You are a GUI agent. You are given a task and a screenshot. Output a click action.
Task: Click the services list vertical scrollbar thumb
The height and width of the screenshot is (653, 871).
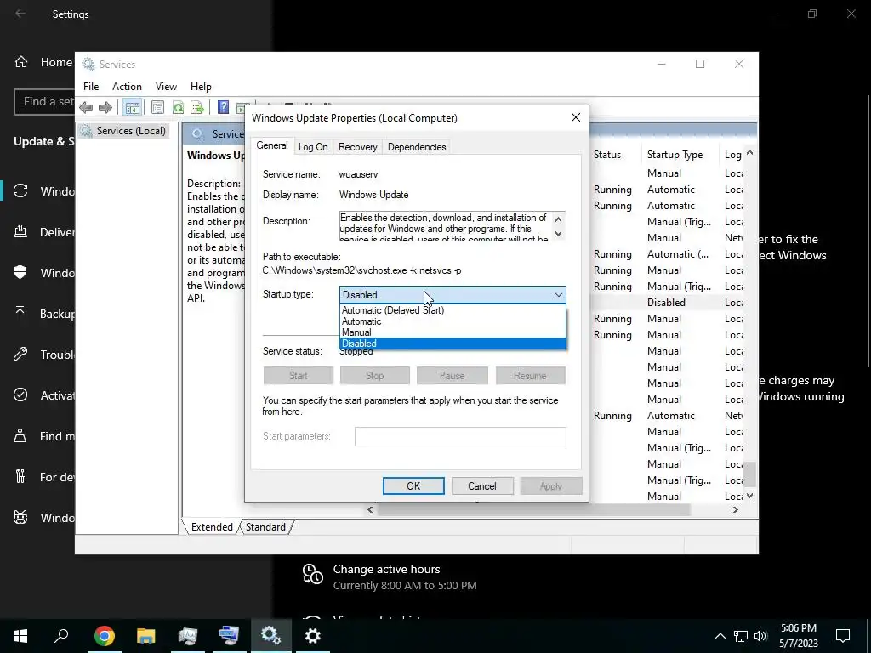750,474
